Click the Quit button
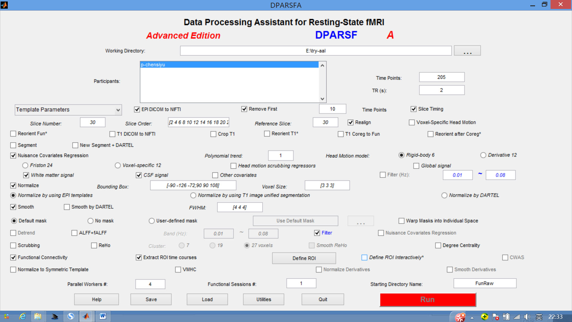The image size is (572, 322). click(x=323, y=299)
